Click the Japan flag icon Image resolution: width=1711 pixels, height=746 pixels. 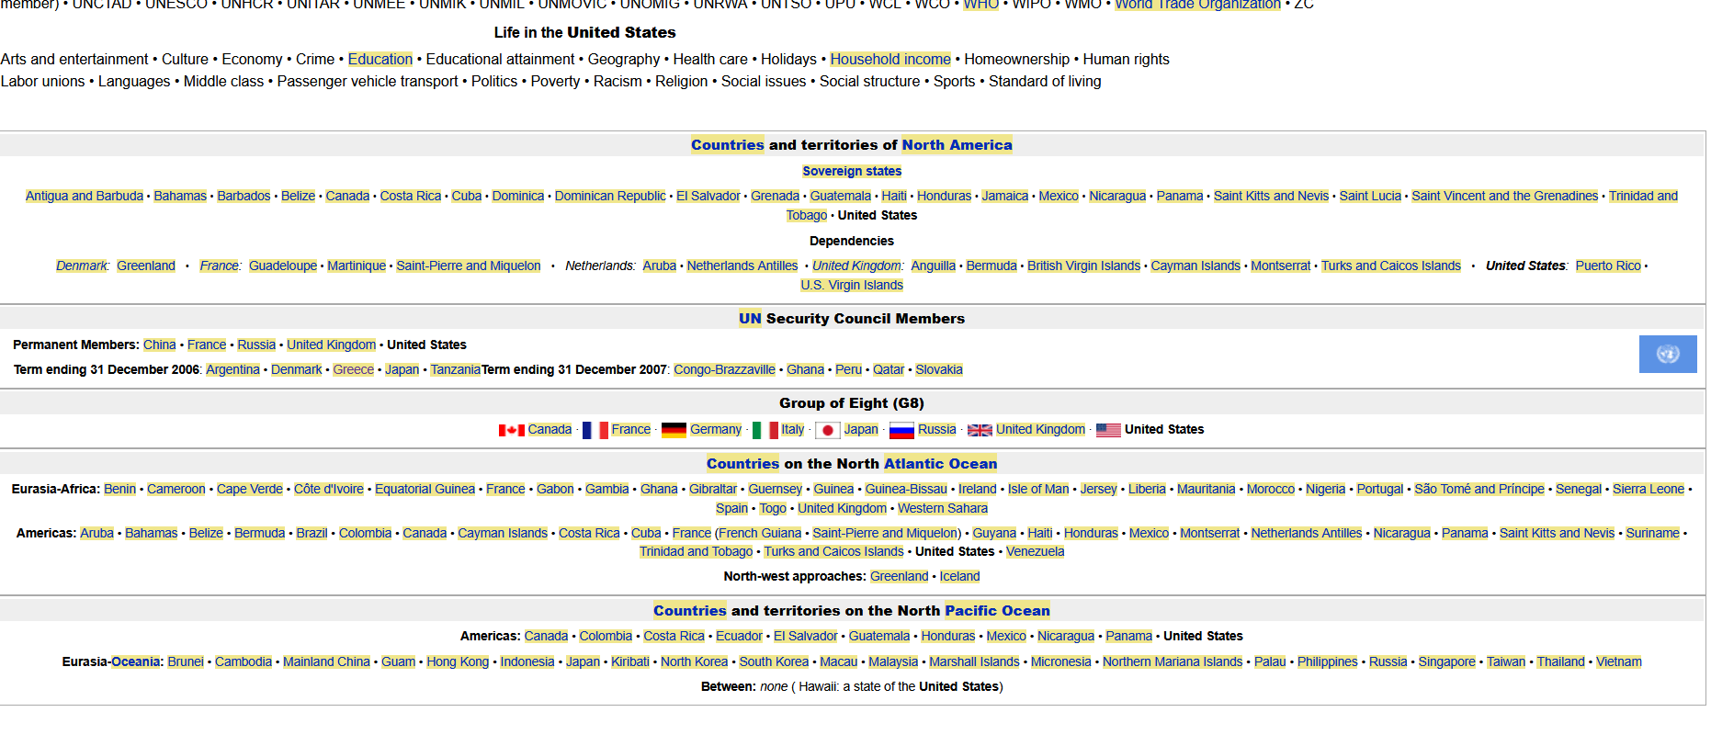[827, 430]
